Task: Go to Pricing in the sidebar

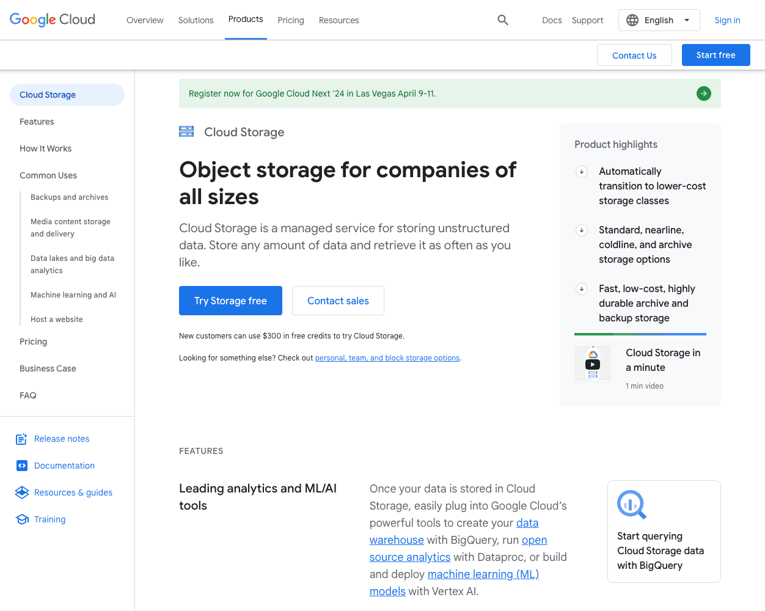Action: click(x=33, y=342)
